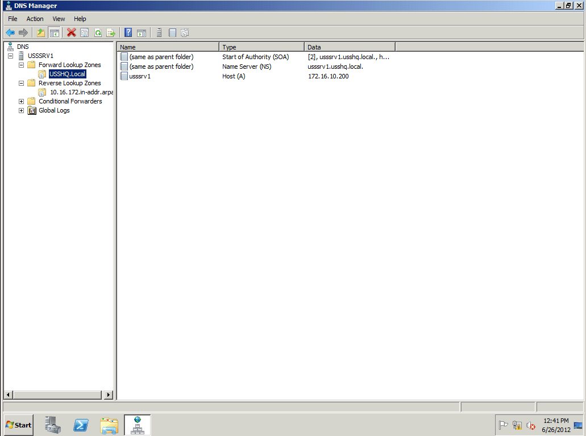
Task: Click the SOA record's icon
Action: pyautogui.click(x=124, y=57)
